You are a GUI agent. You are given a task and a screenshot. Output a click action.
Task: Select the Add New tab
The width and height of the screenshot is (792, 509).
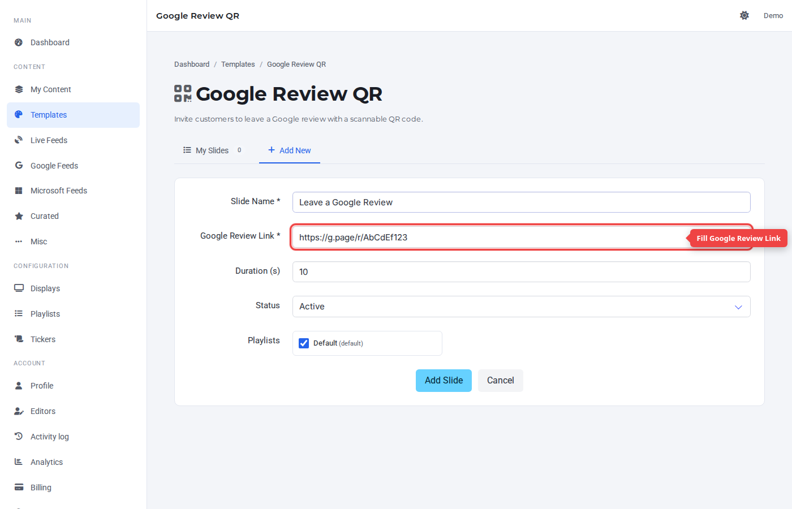[290, 150]
